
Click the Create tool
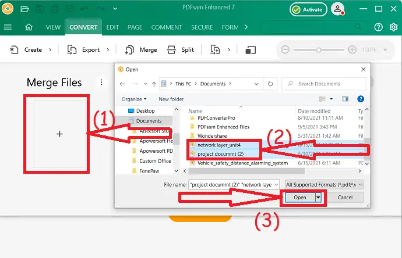[x=26, y=49]
